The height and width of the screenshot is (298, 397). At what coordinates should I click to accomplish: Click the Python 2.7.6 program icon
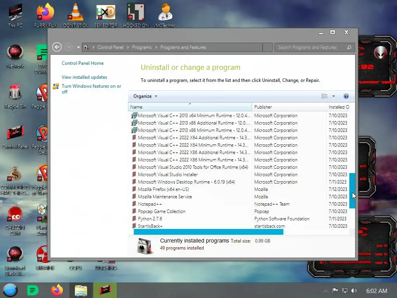(134, 218)
